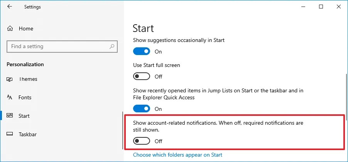Click the sidebar vertical scrollbar
Screen dimensions: 348x162
pyautogui.click(x=123, y=130)
